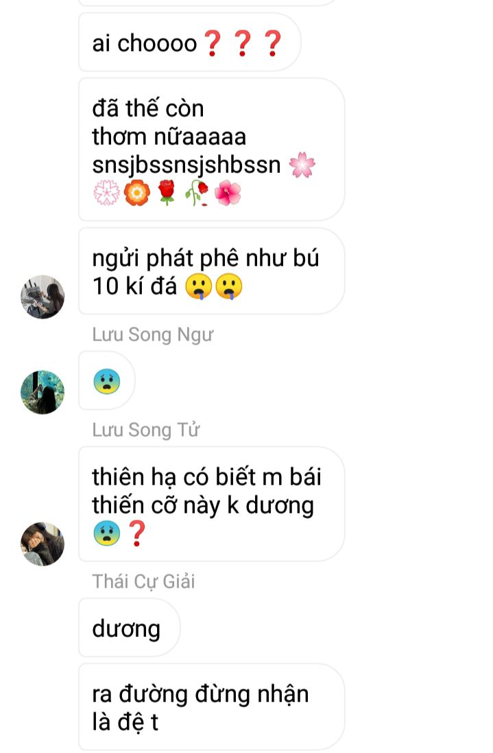The width and height of the screenshot is (493, 753).
Task: Click the red rose emoji
Action: click(167, 193)
